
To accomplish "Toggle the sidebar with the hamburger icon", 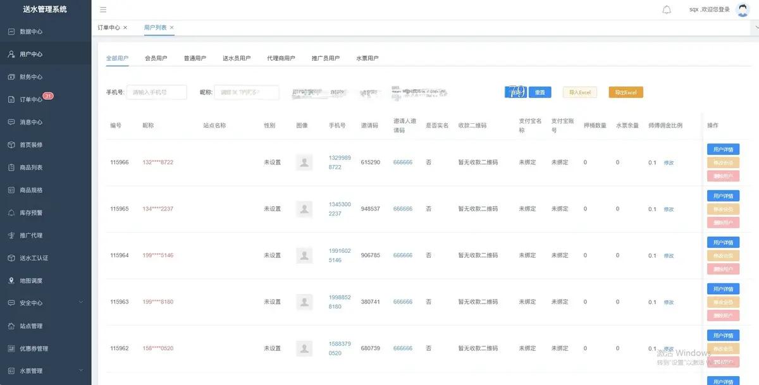I will (103, 9).
